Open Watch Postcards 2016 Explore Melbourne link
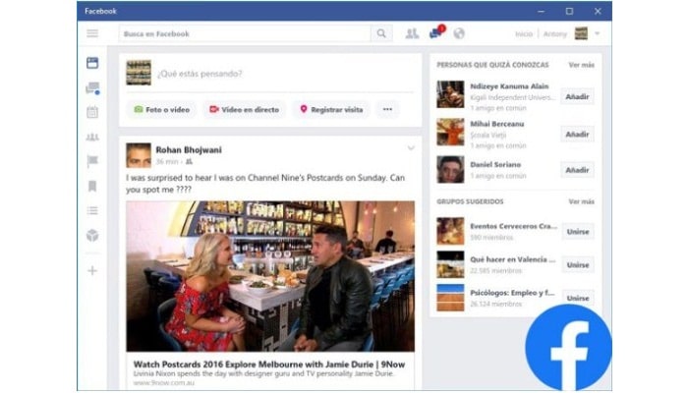The height and width of the screenshot is (393, 688). (x=269, y=365)
